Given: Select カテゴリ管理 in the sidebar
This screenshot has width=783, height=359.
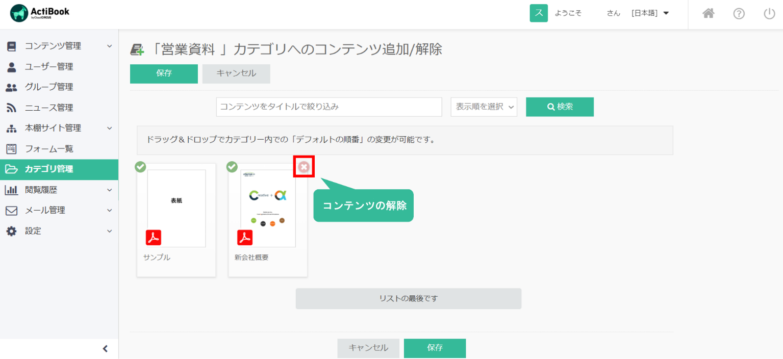Looking at the screenshot, I should [49, 169].
